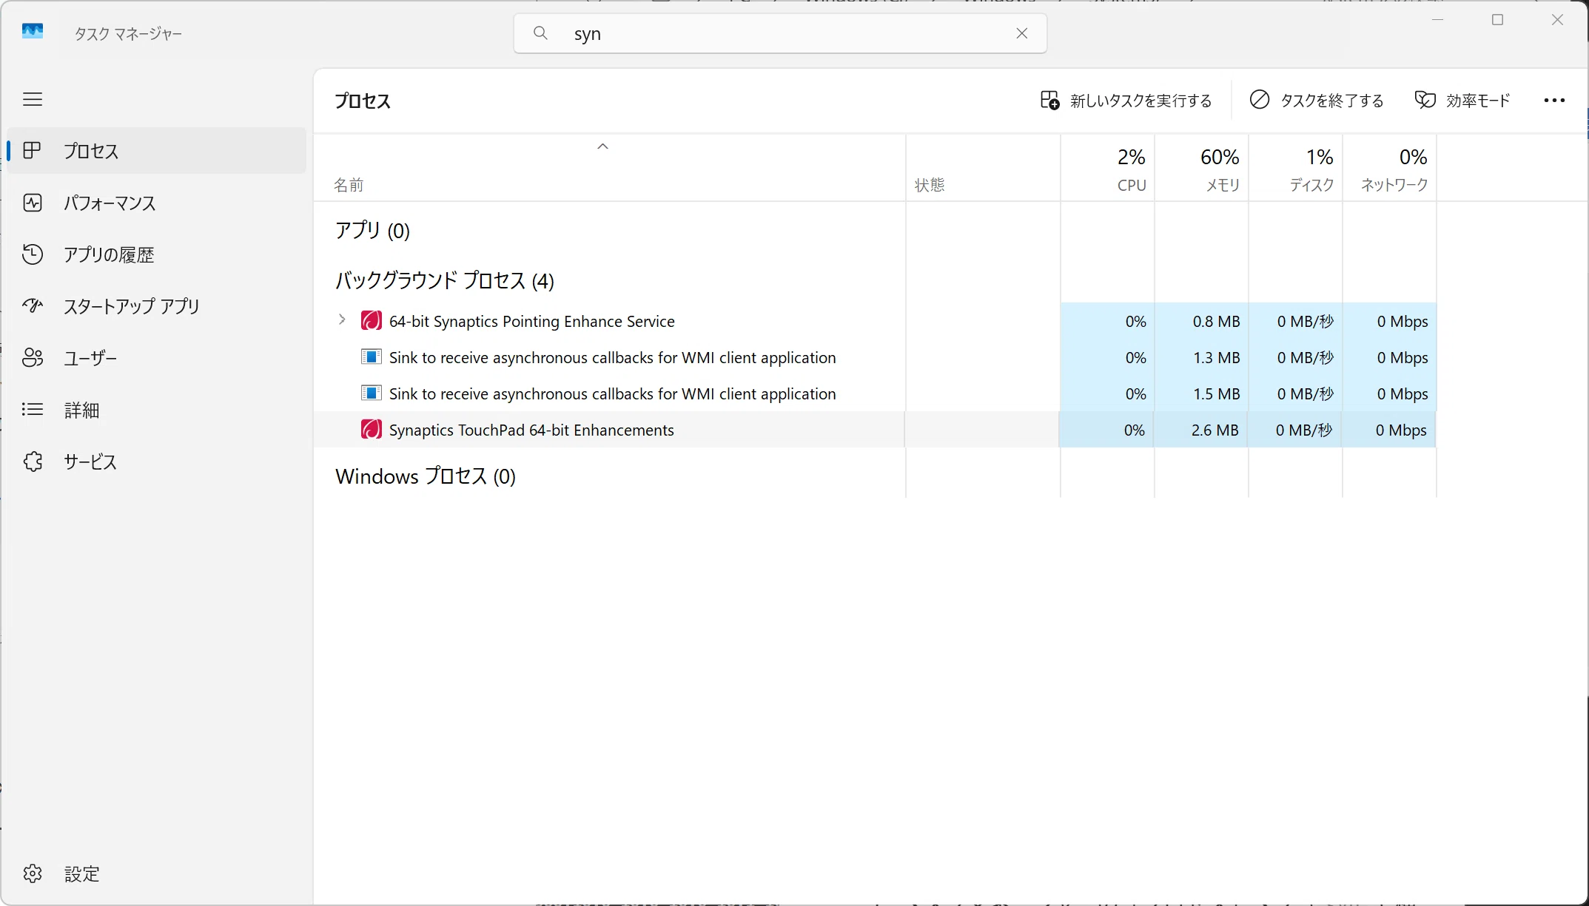Open the three-dots more options menu

pos(1554,101)
